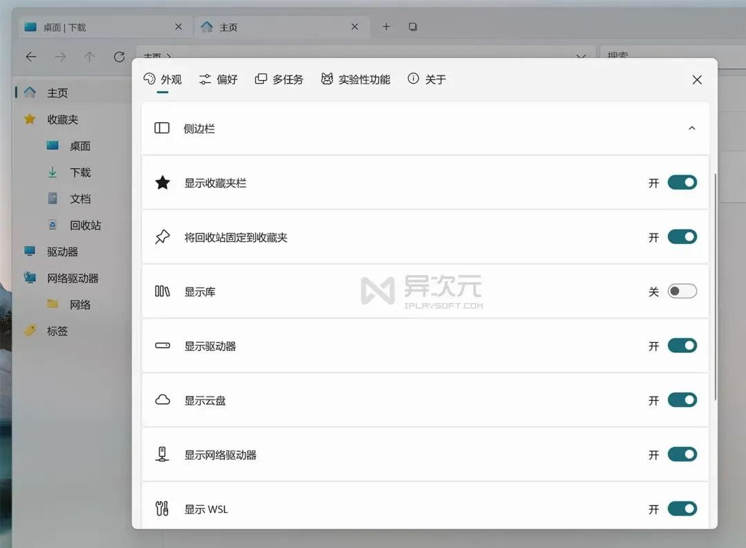
Task: Click the recycle bin icon beside 回收站
Action: pos(52,225)
